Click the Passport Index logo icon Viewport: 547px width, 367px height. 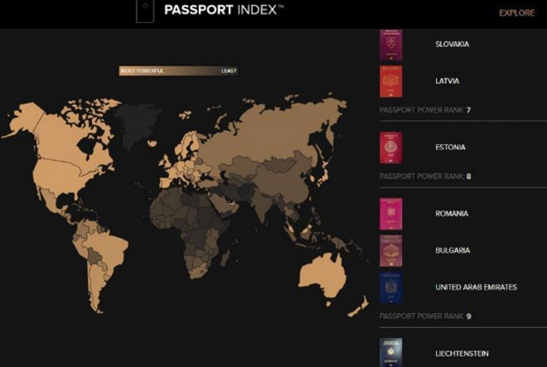pos(145,11)
